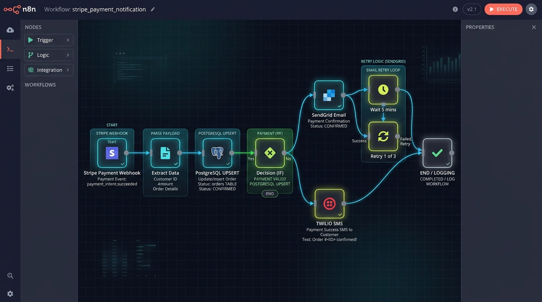The width and height of the screenshot is (542, 302).
Task: Open the cloud upload sidebar icon
Action: tap(10, 30)
